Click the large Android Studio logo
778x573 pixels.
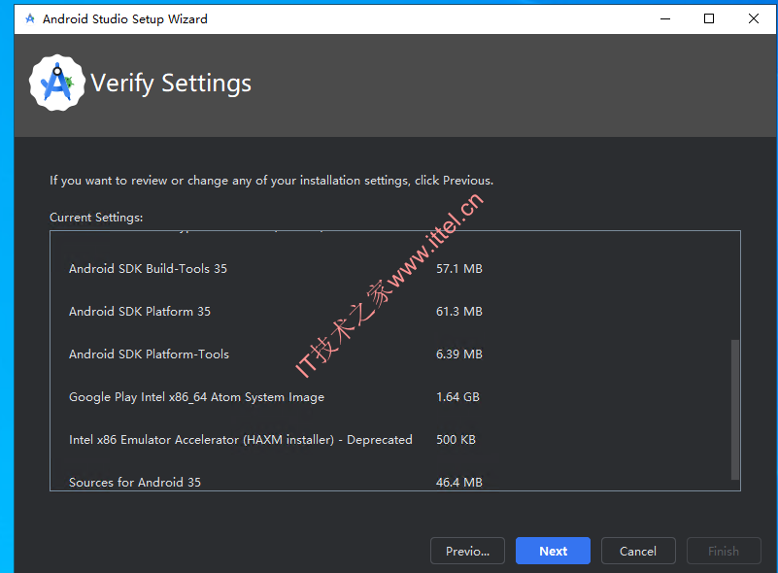tap(57, 83)
